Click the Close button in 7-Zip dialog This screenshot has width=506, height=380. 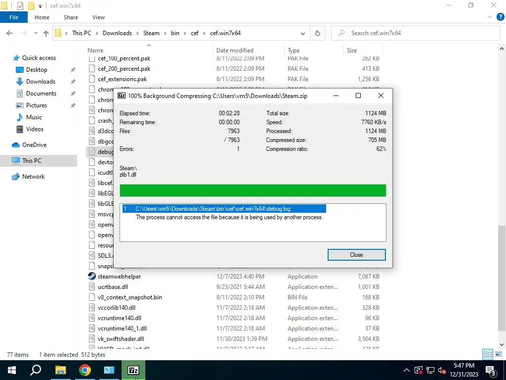(x=356, y=255)
